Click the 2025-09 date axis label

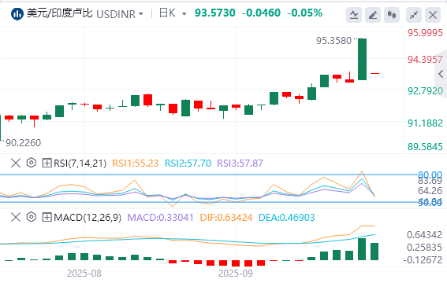[x=236, y=274]
